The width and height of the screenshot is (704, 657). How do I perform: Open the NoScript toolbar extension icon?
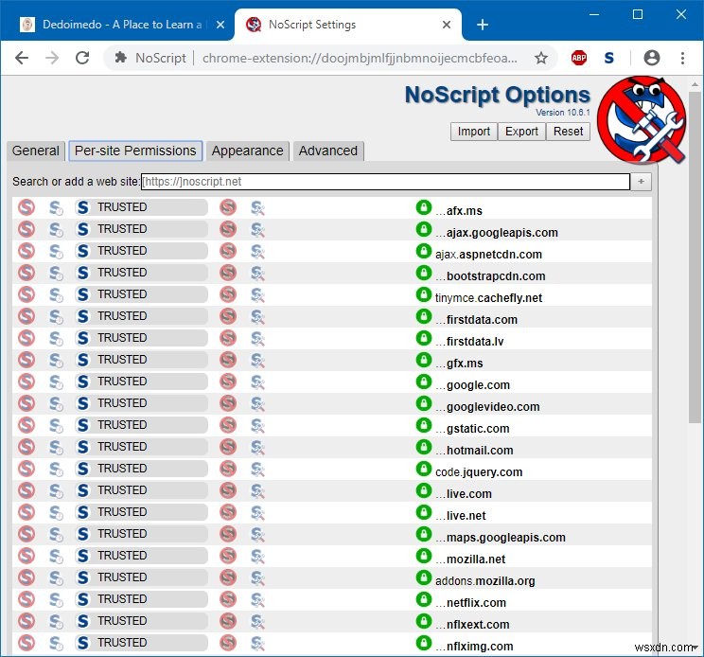click(608, 58)
